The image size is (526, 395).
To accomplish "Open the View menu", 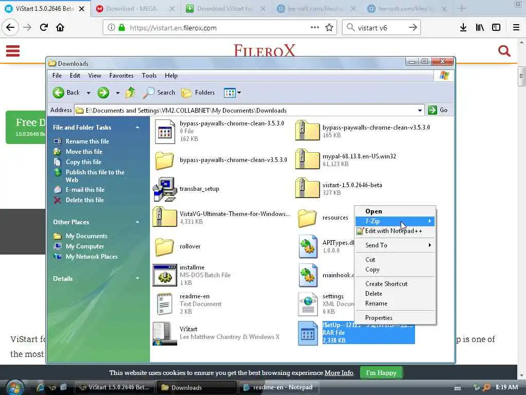I will click(x=95, y=76).
